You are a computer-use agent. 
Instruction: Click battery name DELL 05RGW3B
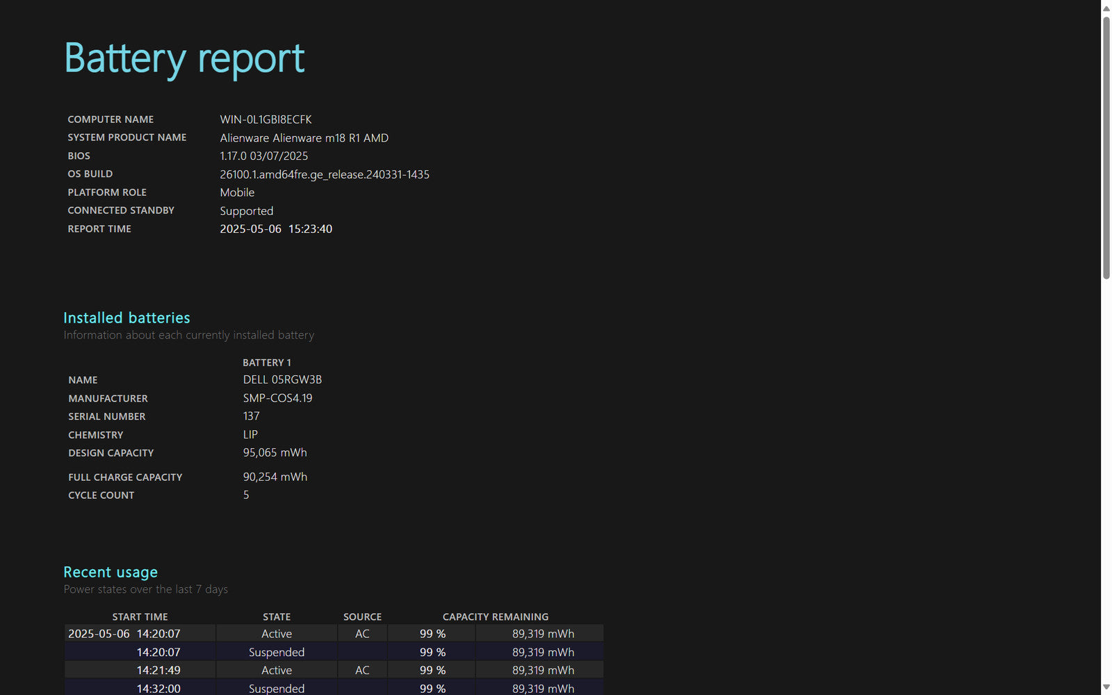pyautogui.click(x=282, y=379)
